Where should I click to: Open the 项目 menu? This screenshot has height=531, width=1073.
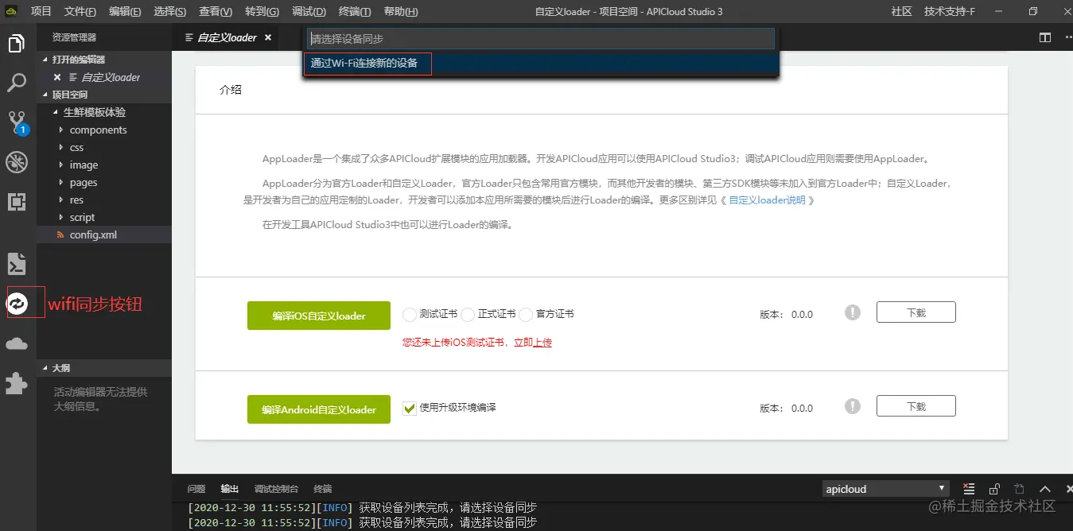coord(41,12)
